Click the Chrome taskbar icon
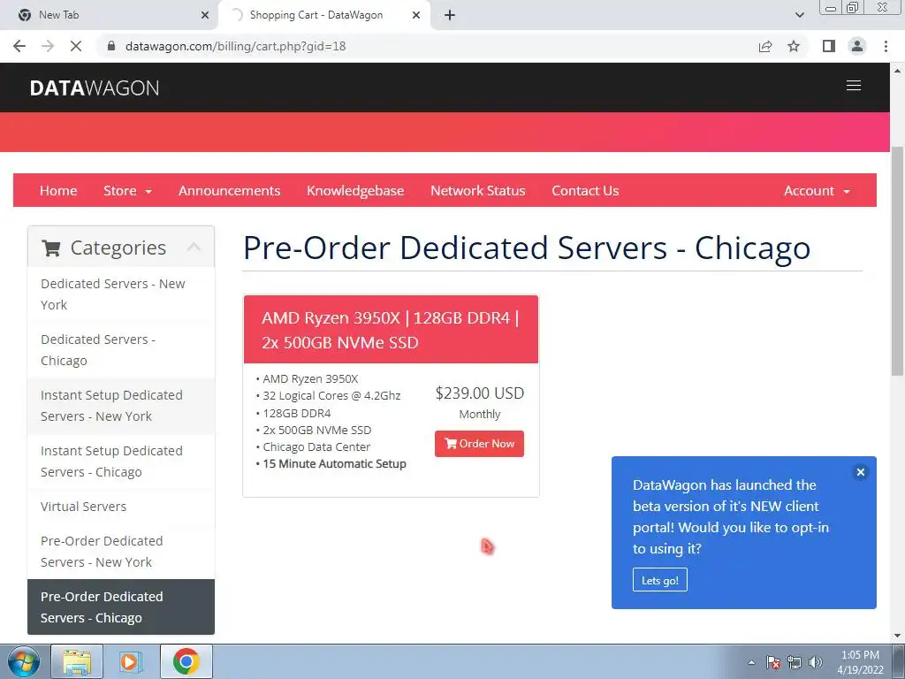This screenshot has height=679, width=905. 186,661
